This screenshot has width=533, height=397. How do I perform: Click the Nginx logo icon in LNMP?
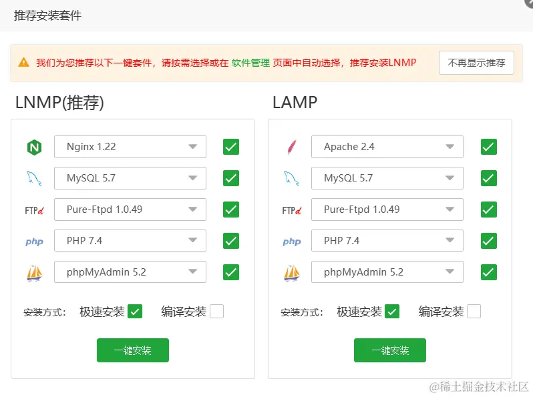pos(34,147)
